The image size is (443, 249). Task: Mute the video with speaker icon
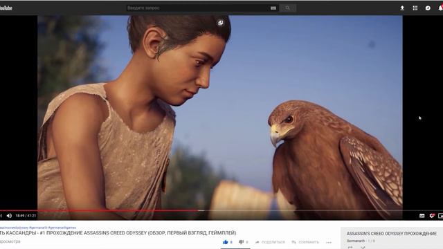tap(9, 216)
